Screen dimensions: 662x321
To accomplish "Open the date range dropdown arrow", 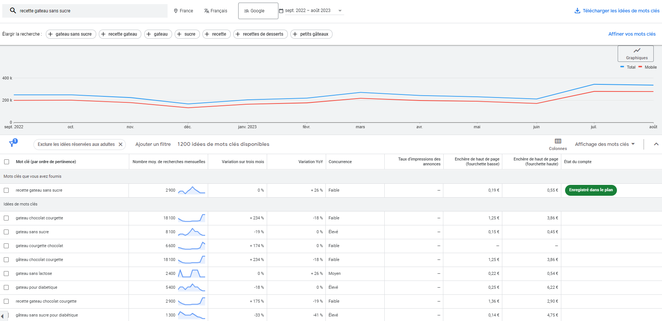I will (340, 11).
